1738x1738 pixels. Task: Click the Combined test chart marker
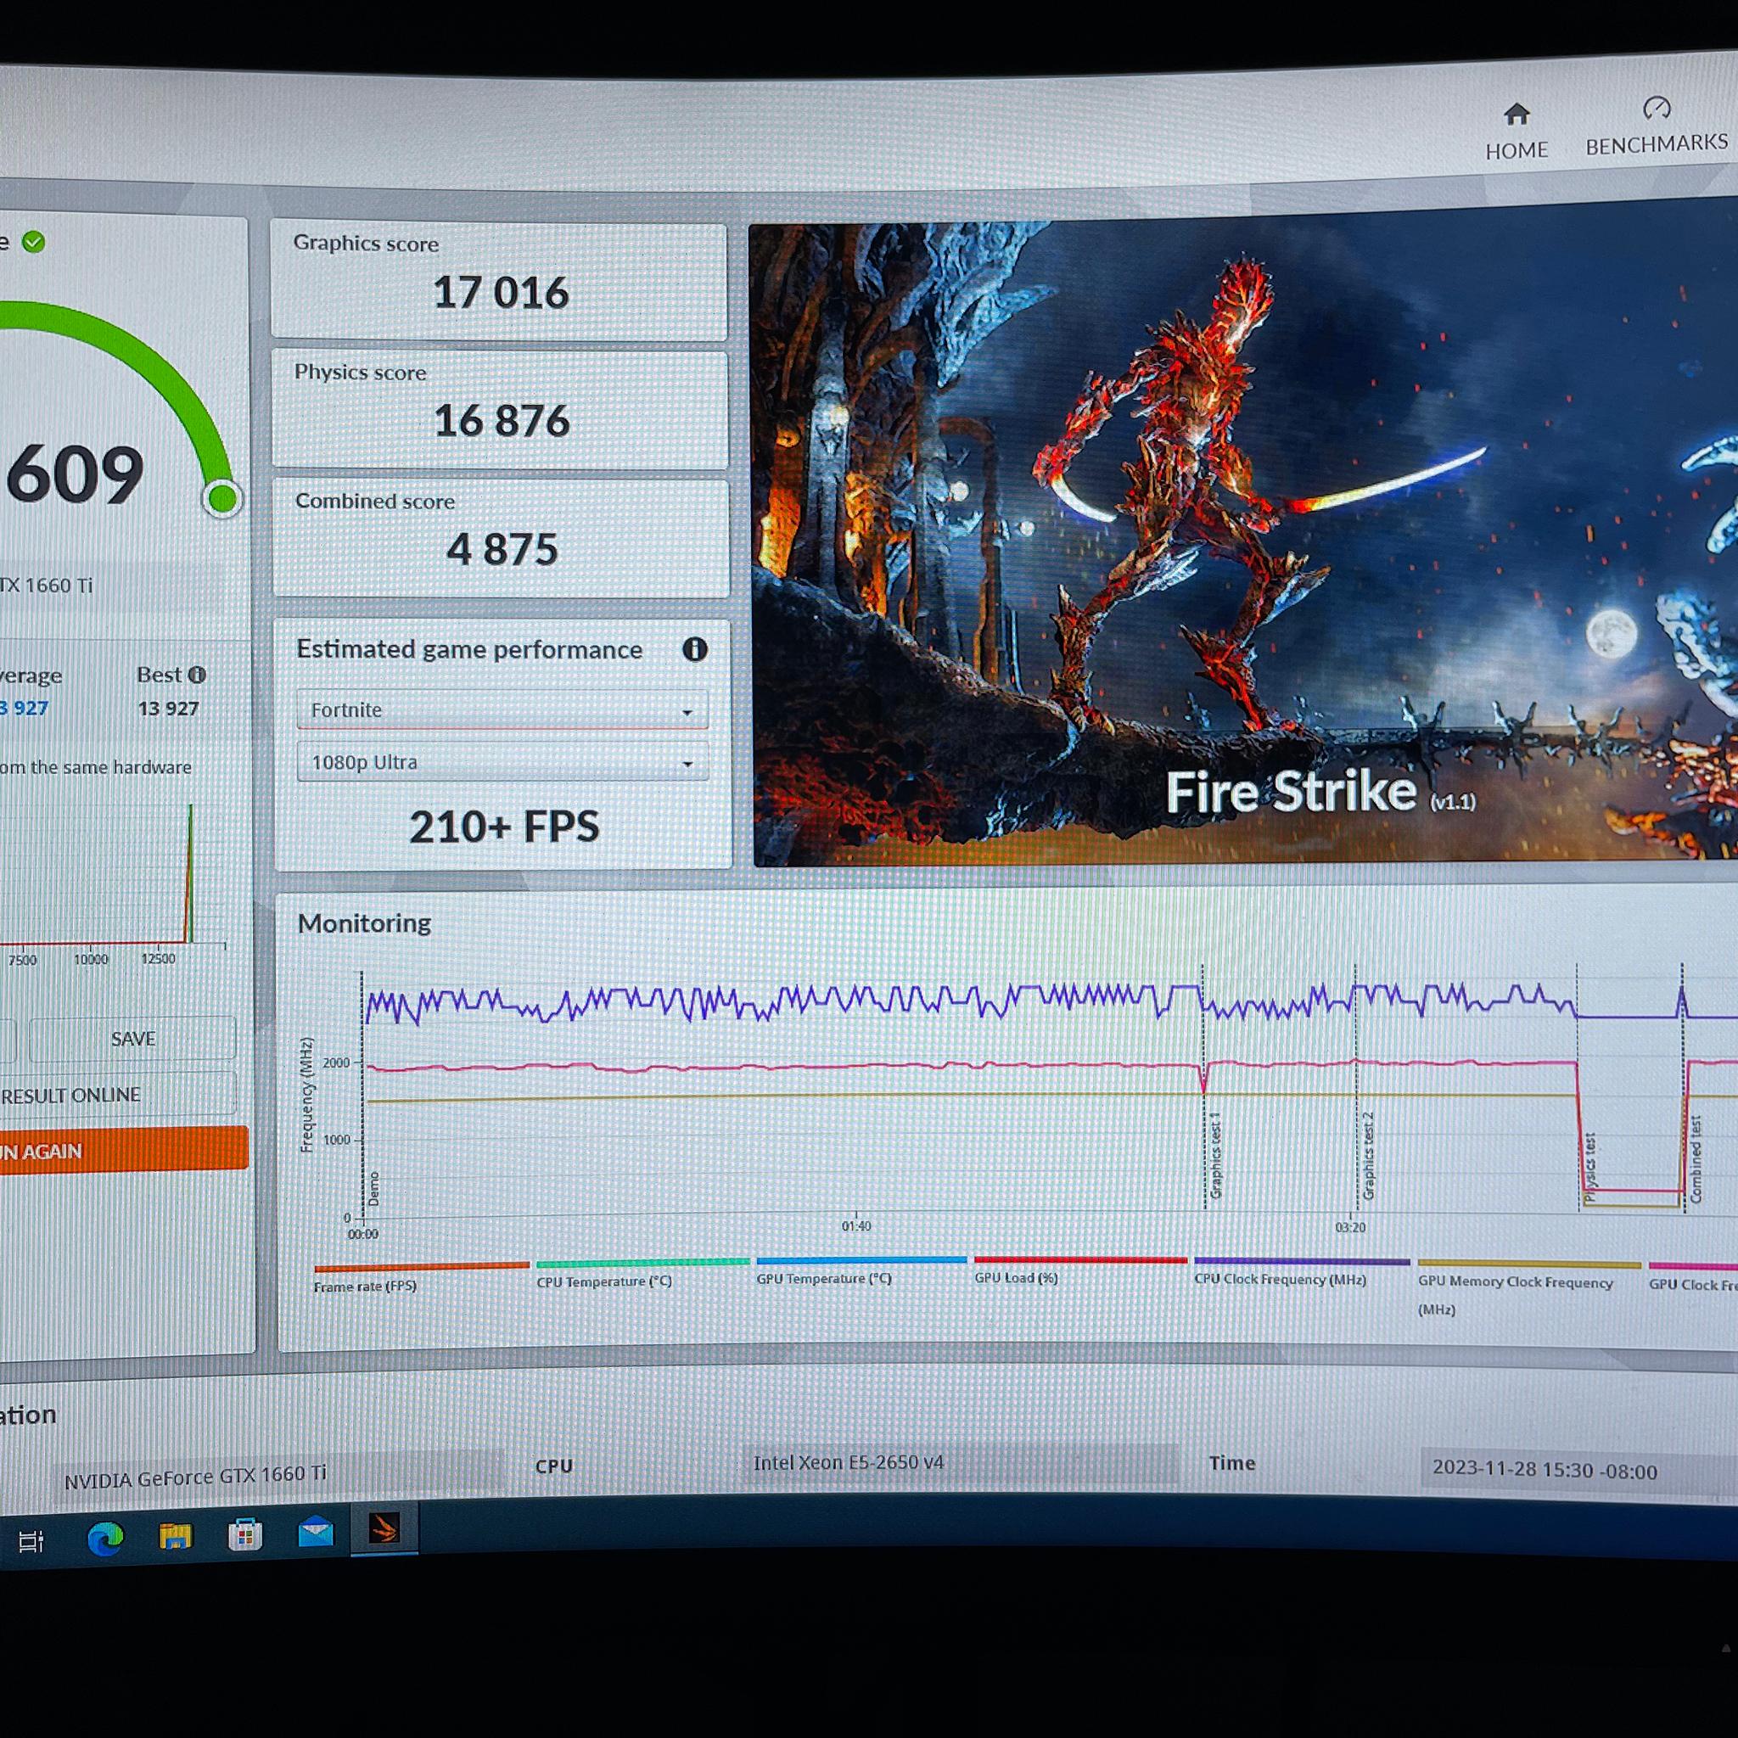1696,1159
